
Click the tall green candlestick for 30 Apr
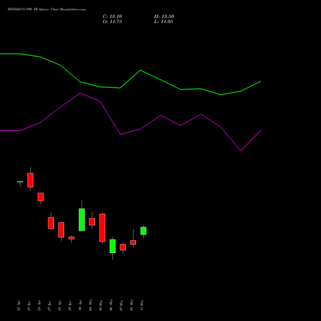82,220
